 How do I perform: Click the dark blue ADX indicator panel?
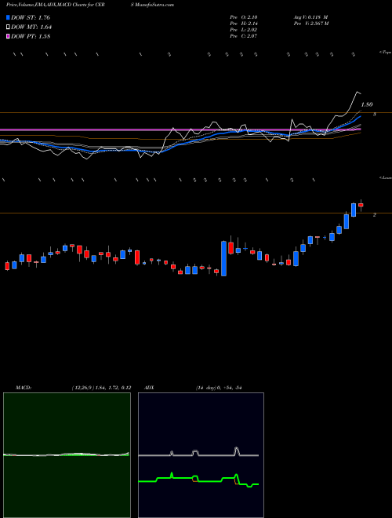[201, 455]
